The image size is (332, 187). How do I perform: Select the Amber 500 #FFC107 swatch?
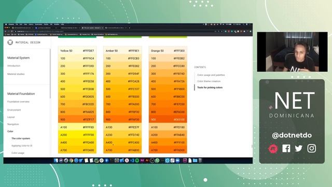[122, 89]
